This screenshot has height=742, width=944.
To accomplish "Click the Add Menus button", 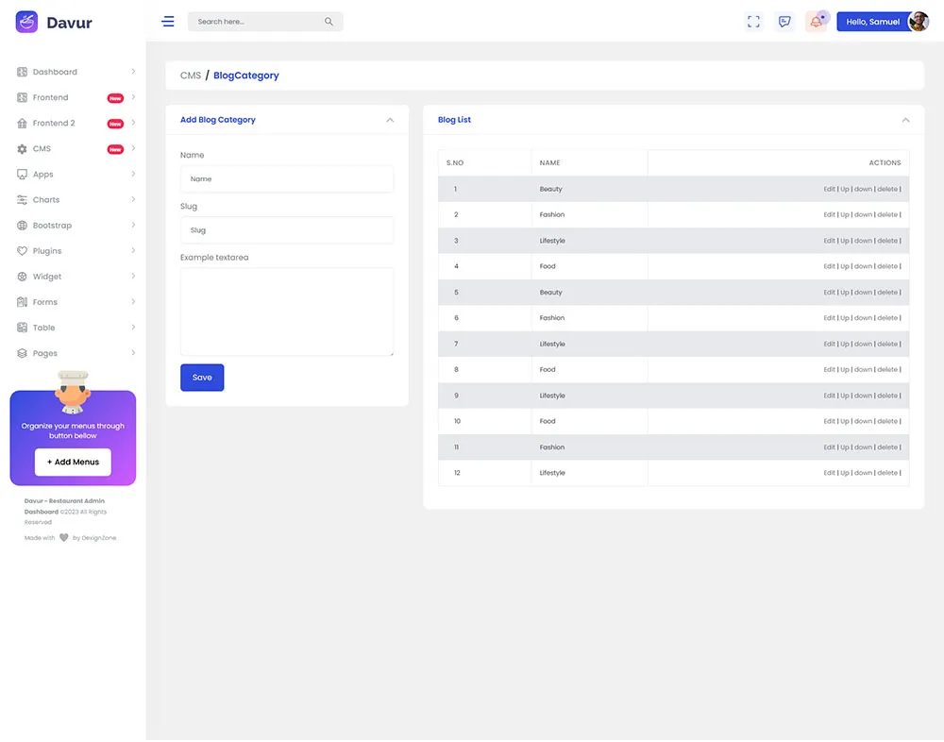I will (73, 463).
